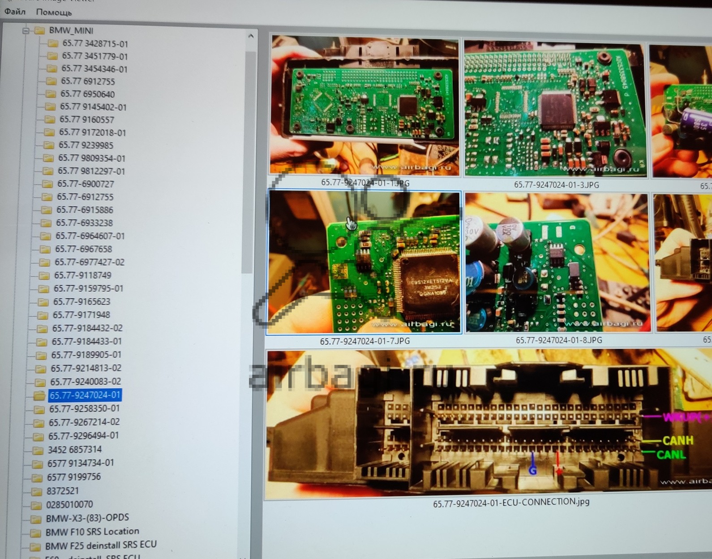Click folder icon of 65.77 3454346-01
The height and width of the screenshot is (559, 712).
(52, 69)
